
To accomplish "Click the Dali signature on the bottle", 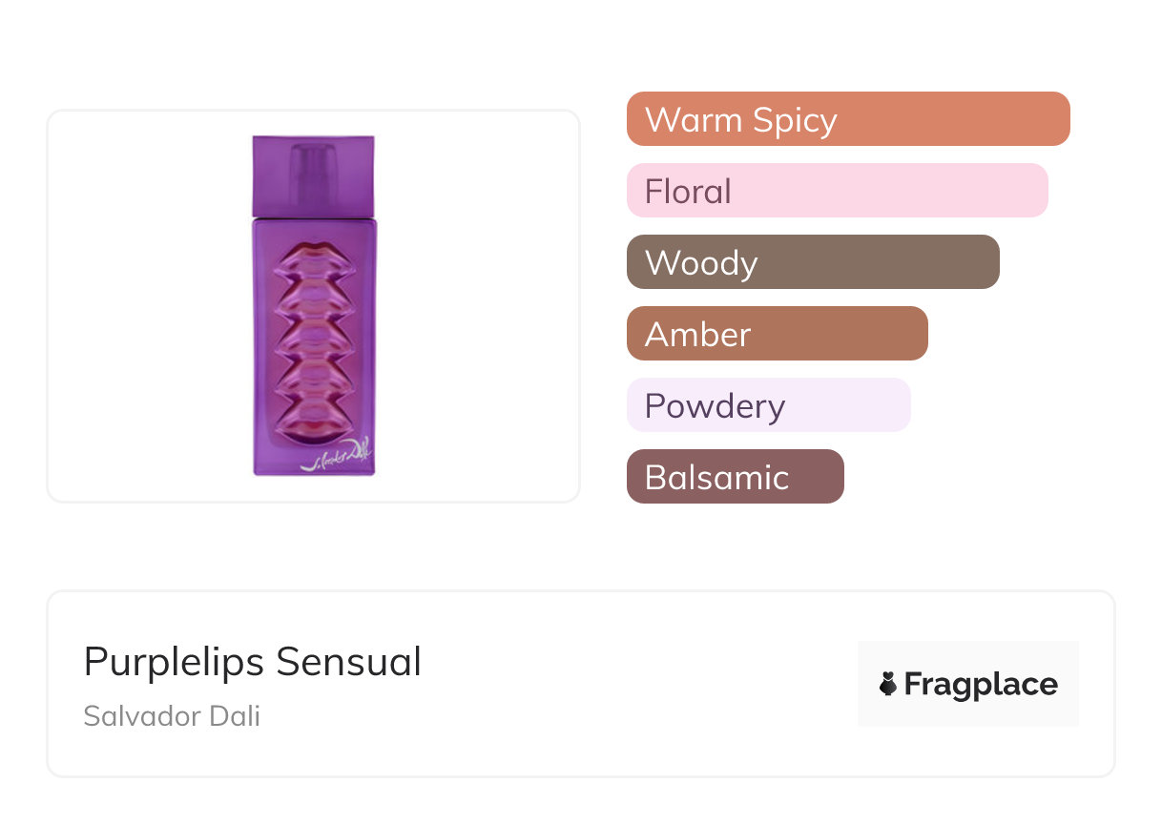I will (339, 454).
